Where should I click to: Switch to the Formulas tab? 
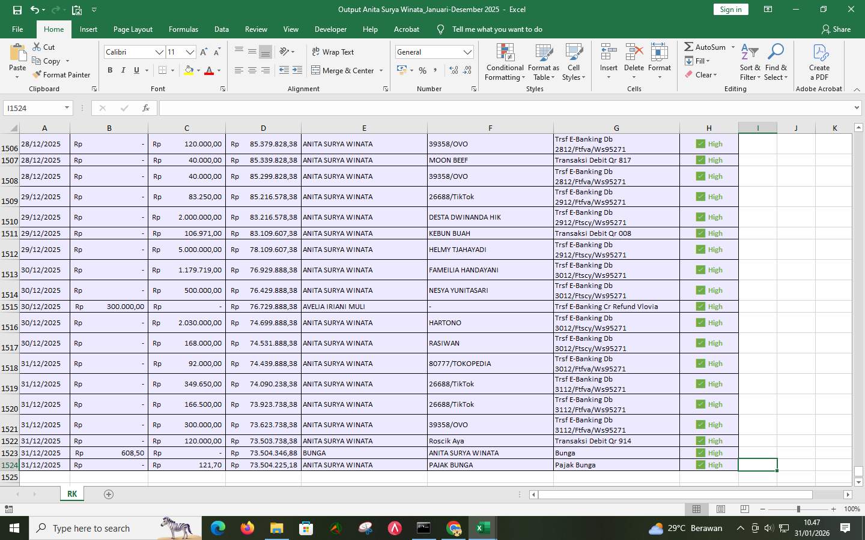pos(183,29)
